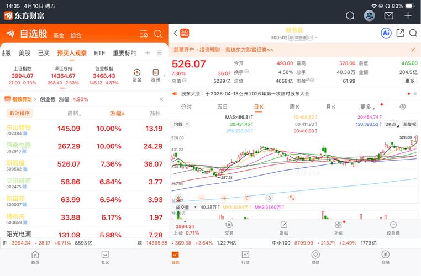
Task: Switch to the 分时 chart tab
Action: coord(186,107)
